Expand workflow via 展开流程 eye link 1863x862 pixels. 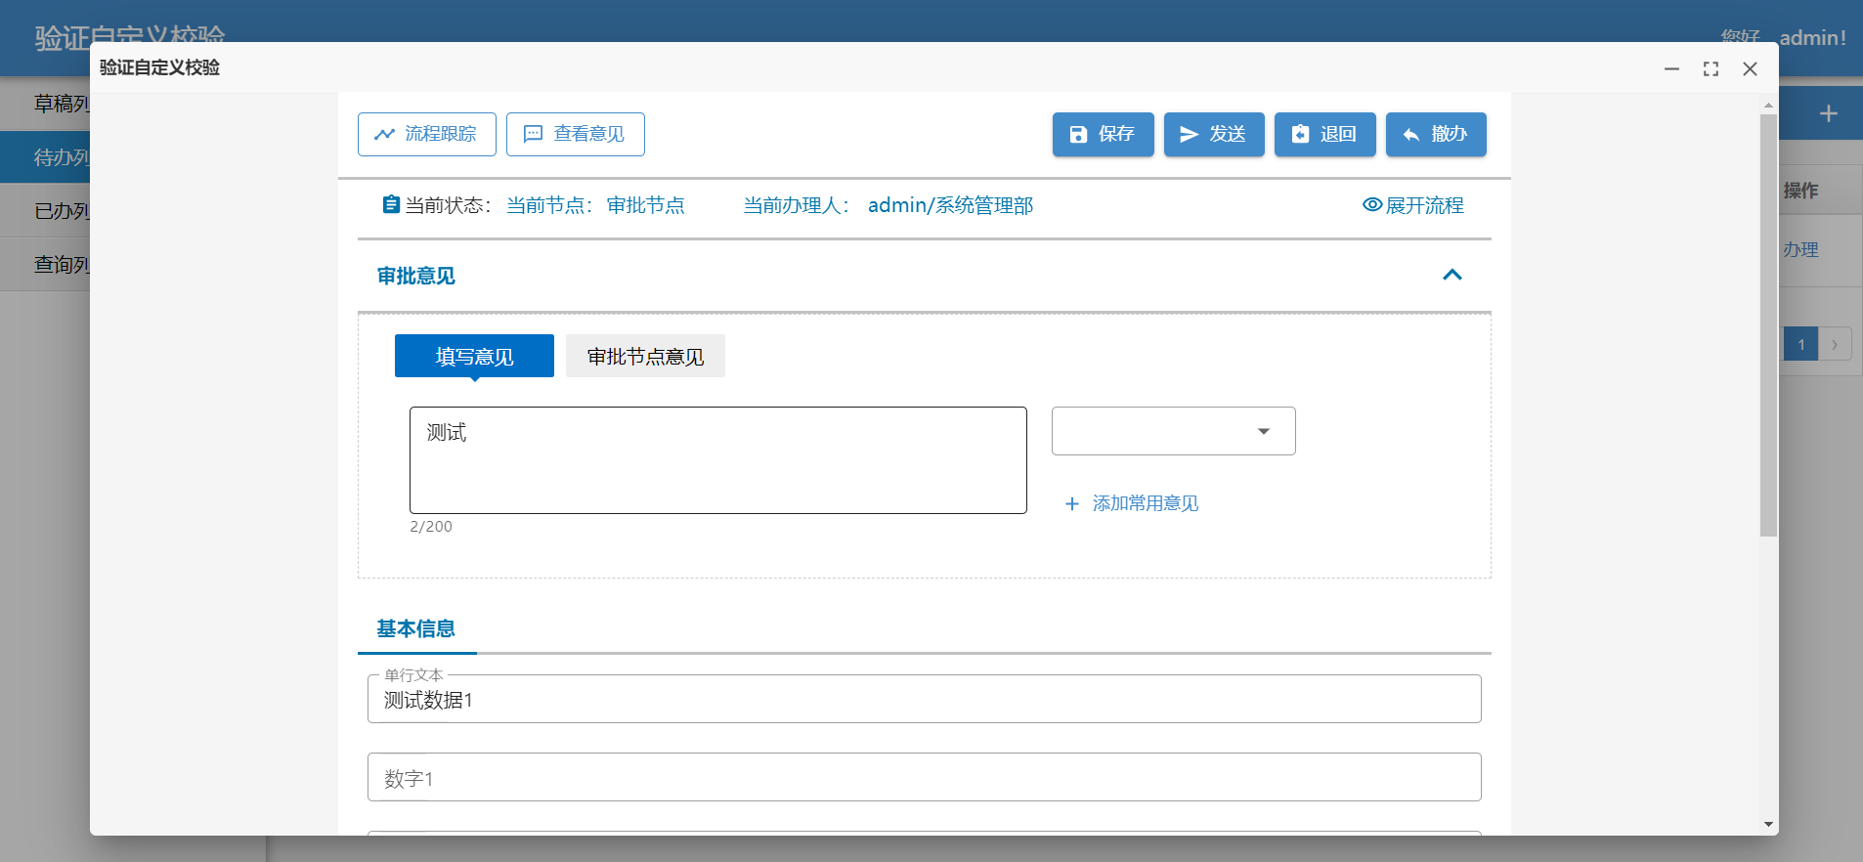[x=1413, y=205]
